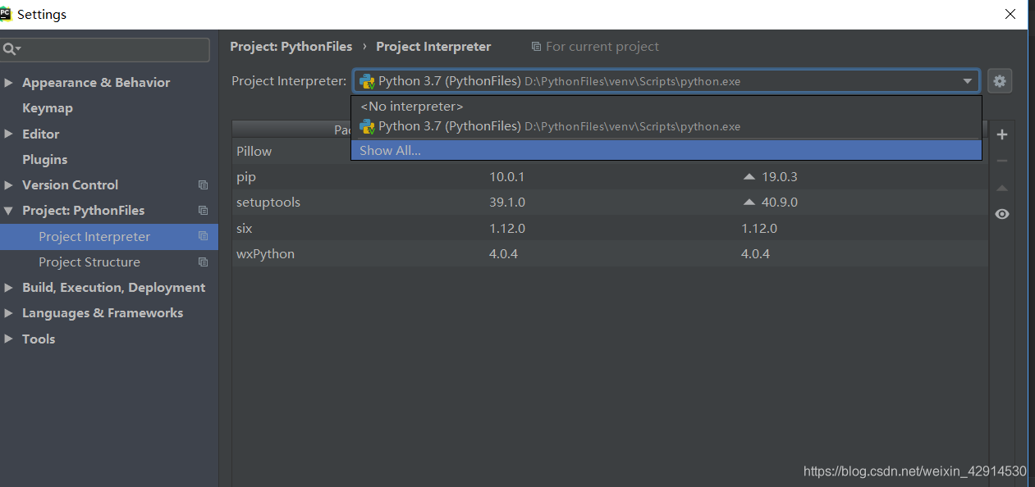Select Project Interpreter in the sidebar
The image size is (1035, 487).
click(109, 236)
